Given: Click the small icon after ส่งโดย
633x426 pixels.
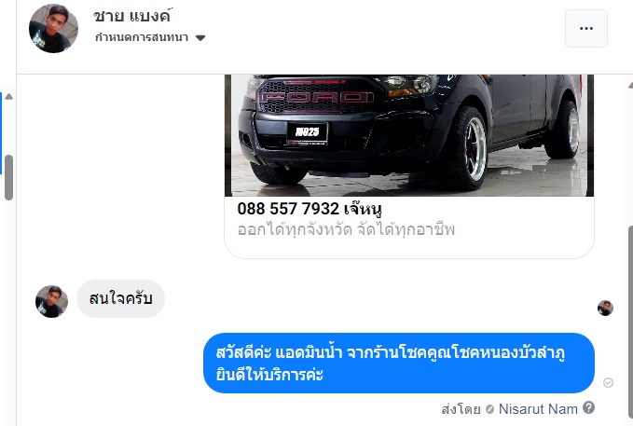Looking at the screenshot, I should pos(489,409).
